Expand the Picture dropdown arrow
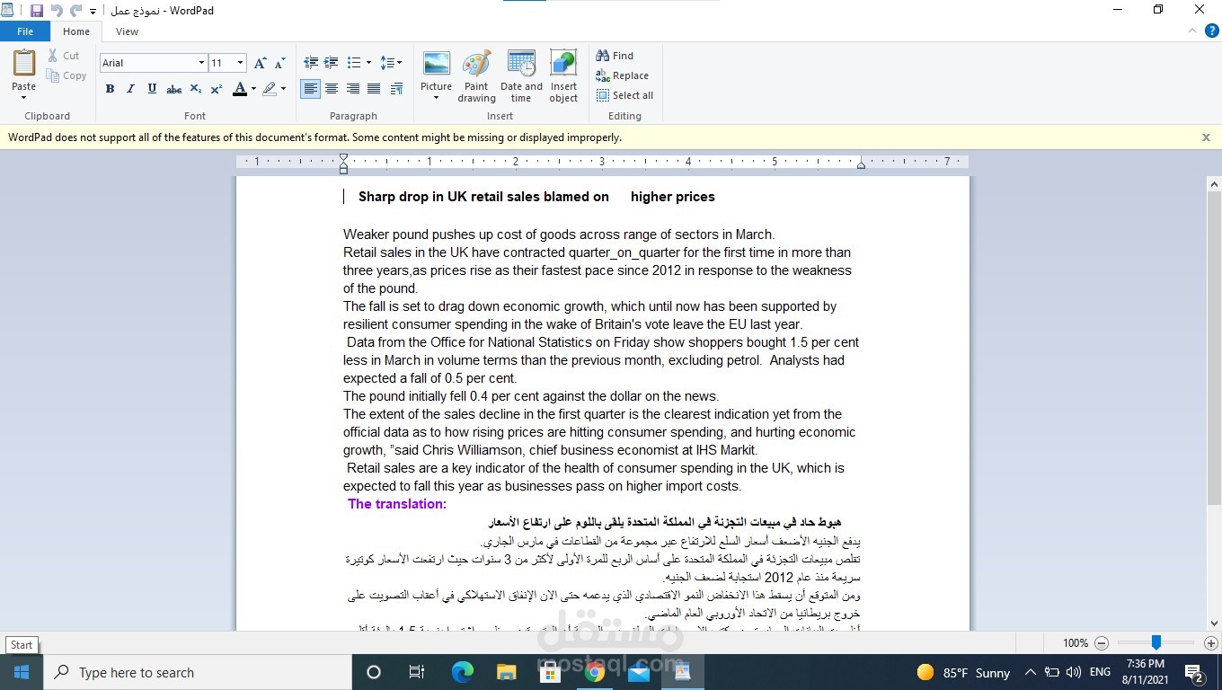The image size is (1222, 690). (x=436, y=98)
